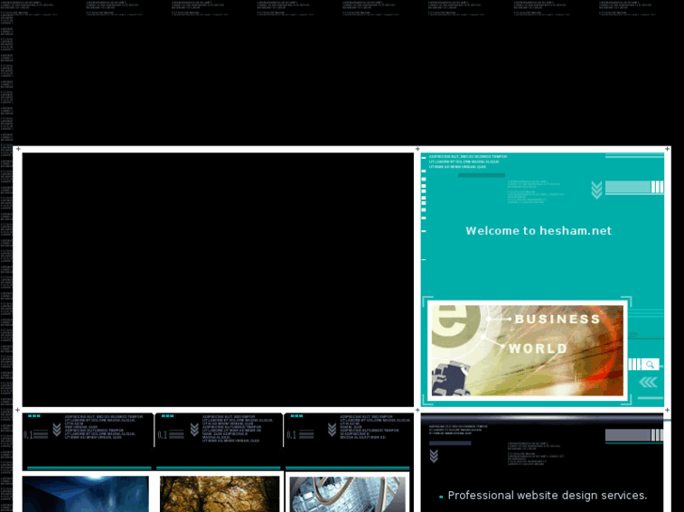Open the blue abstract thumbnail

point(86,494)
